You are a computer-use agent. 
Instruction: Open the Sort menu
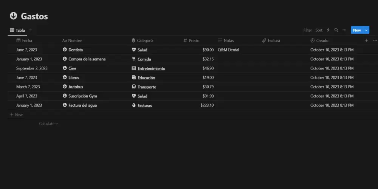319,30
